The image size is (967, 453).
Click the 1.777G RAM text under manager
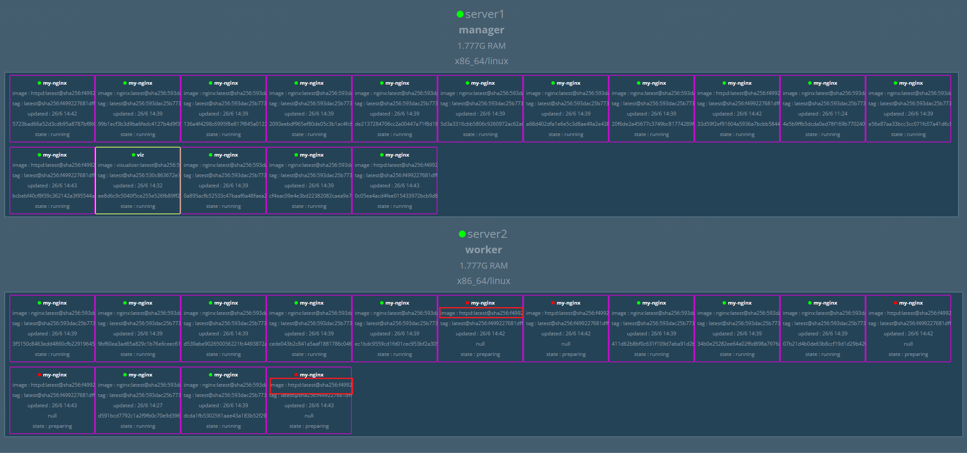(x=481, y=46)
